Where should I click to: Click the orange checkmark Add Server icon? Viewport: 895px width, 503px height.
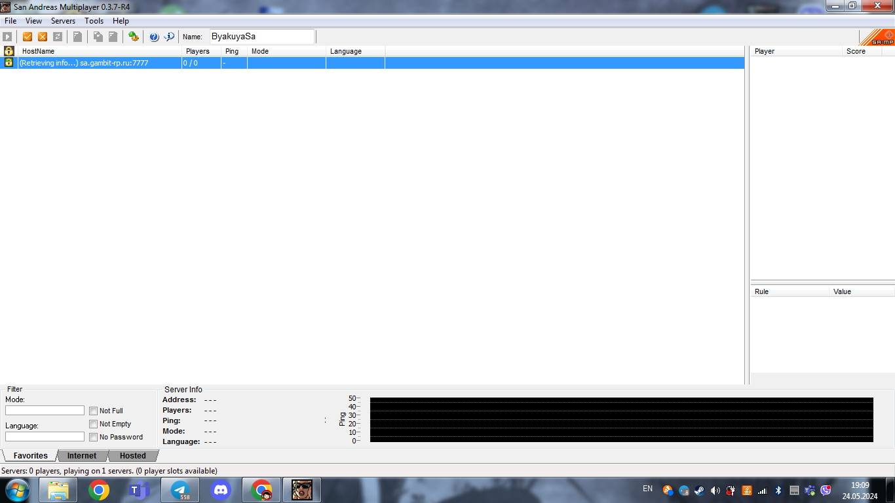pyautogui.click(x=28, y=37)
